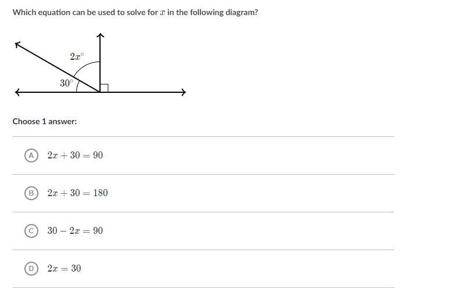Click the 30° angle label in diagram
The width and height of the screenshot is (450, 300).
67,83
